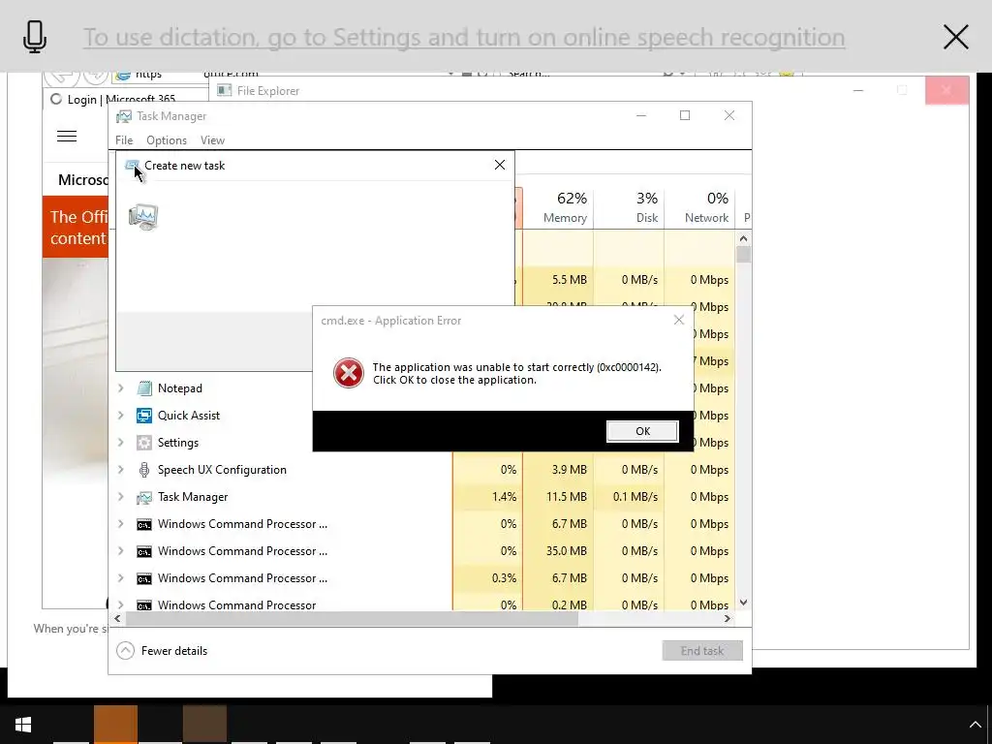This screenshot has width=992, height=744.
Task: Open dictation Settings message link
Action: (464, 37)
